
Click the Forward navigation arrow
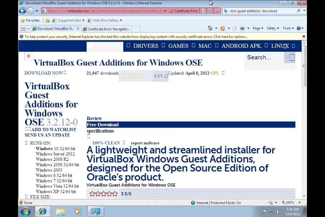click(30, 11)
